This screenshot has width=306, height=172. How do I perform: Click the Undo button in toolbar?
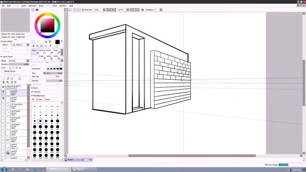click(66, 10)
